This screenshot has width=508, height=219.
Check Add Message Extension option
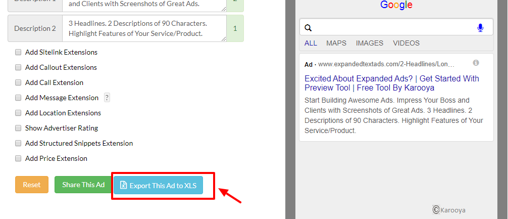tap(19, 98)
